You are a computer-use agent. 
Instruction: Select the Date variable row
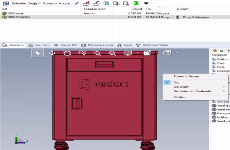[221, 67]
